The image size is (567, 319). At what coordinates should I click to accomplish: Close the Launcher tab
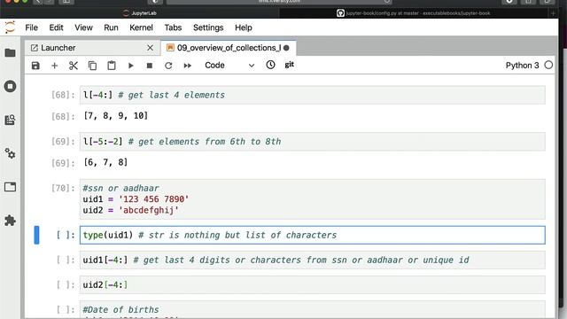click(150, 48)
